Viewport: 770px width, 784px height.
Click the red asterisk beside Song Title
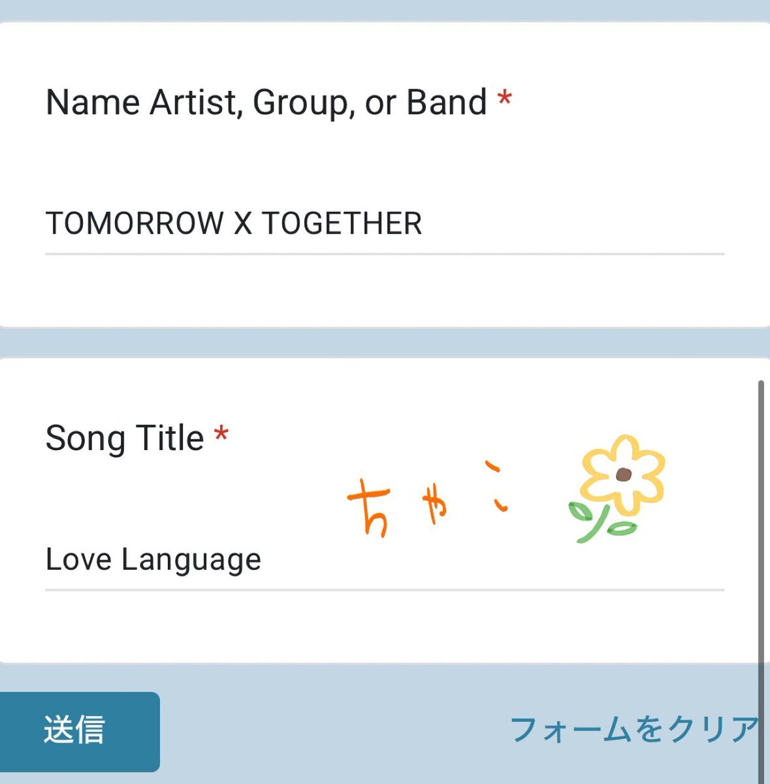pos(221,435)
